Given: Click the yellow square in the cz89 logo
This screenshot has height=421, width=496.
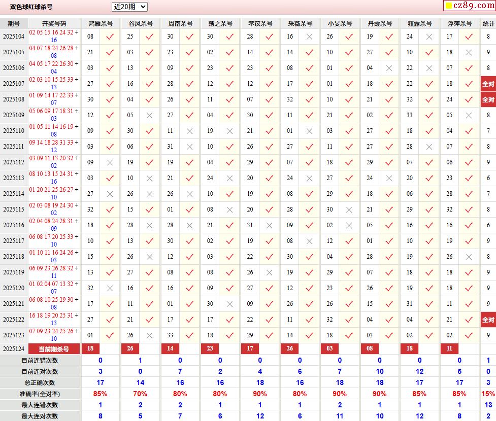Looking at the screenshot, I should click(449, 6).
